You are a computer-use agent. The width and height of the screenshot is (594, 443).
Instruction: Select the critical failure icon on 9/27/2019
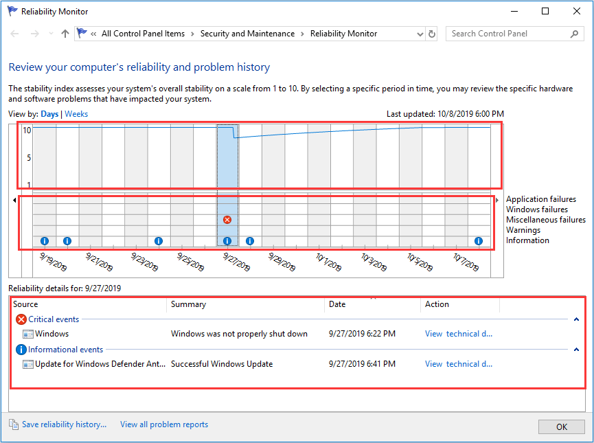(x=227, y=220)
